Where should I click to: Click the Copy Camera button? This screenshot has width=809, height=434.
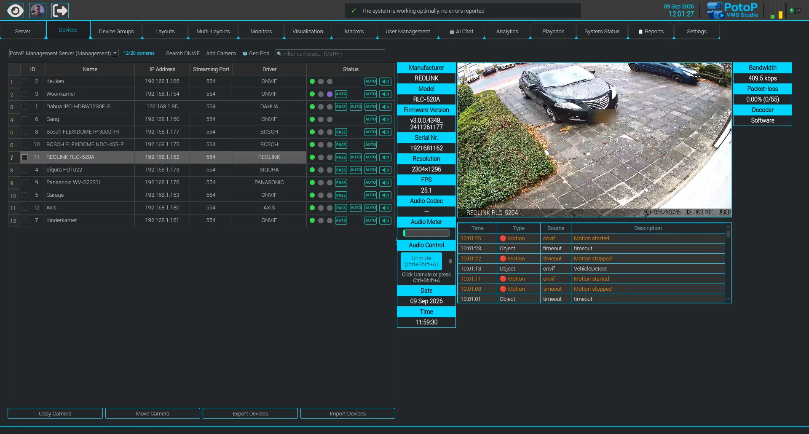click(x=55, y=413)
